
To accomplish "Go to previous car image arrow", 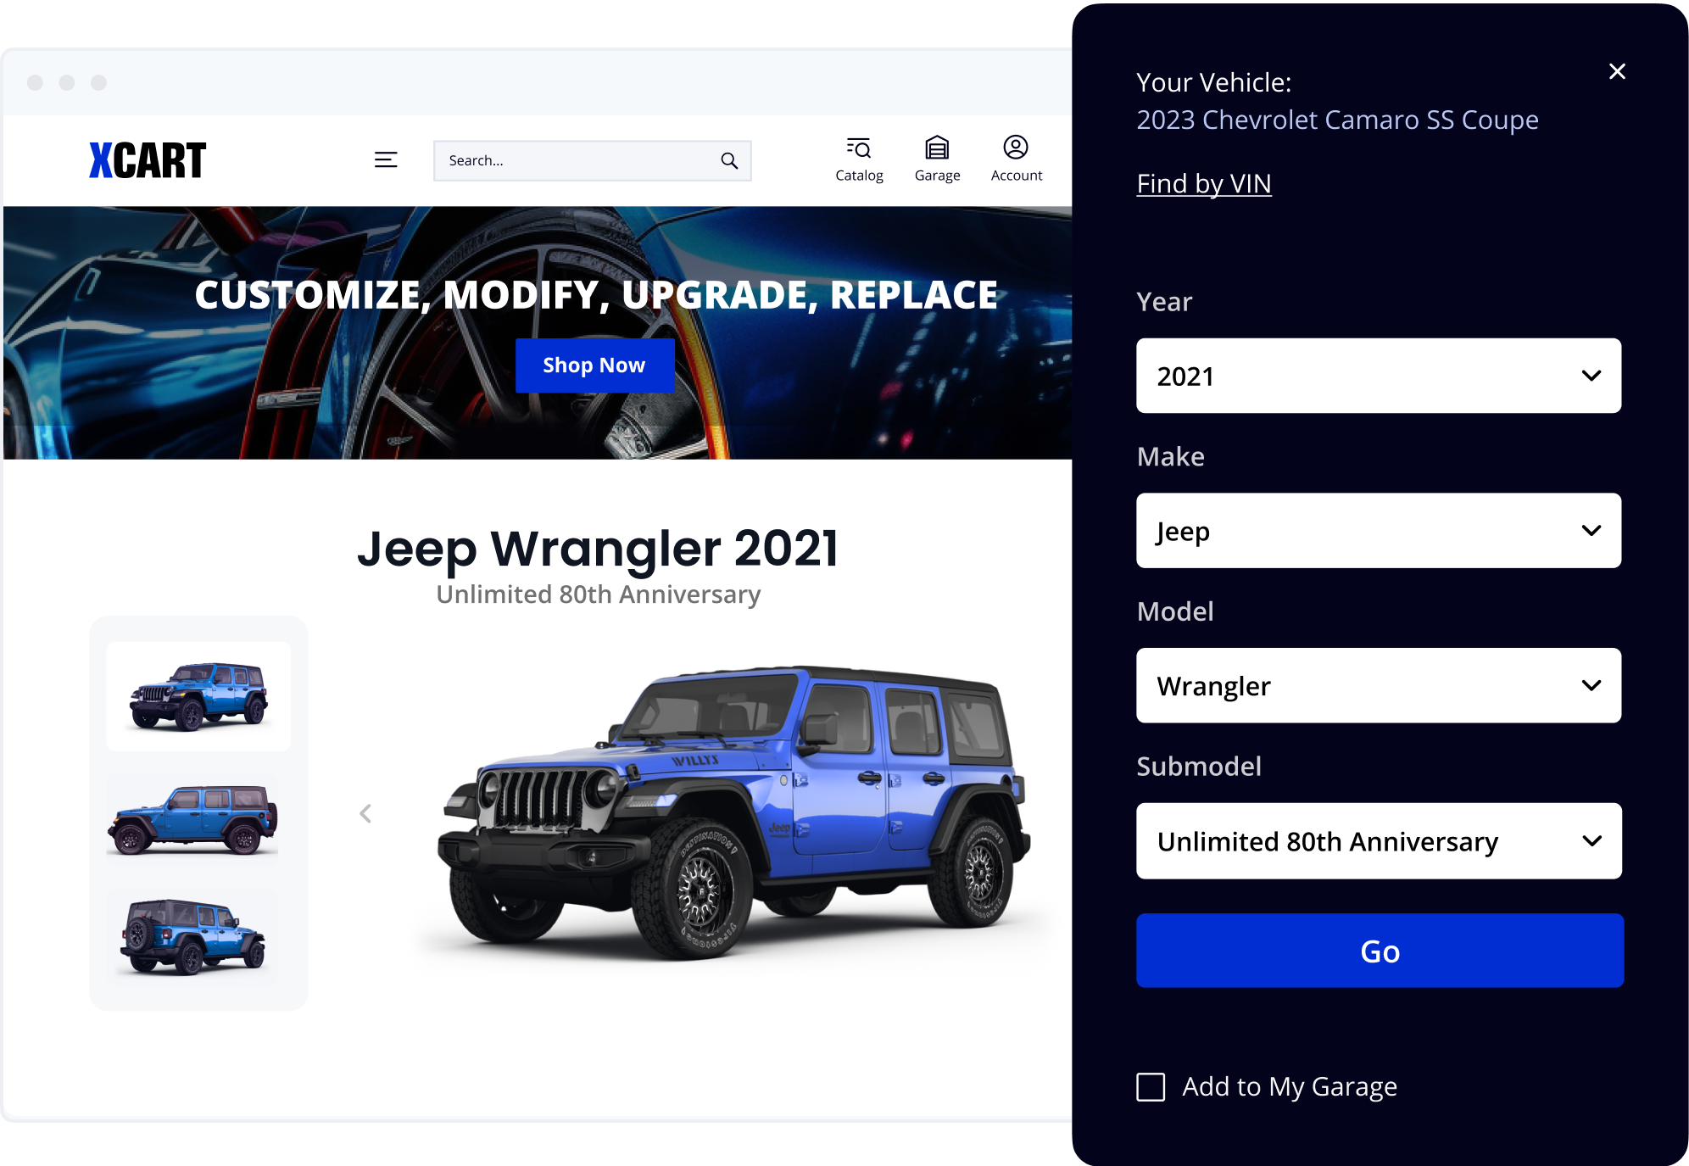I will pos(365,813).
